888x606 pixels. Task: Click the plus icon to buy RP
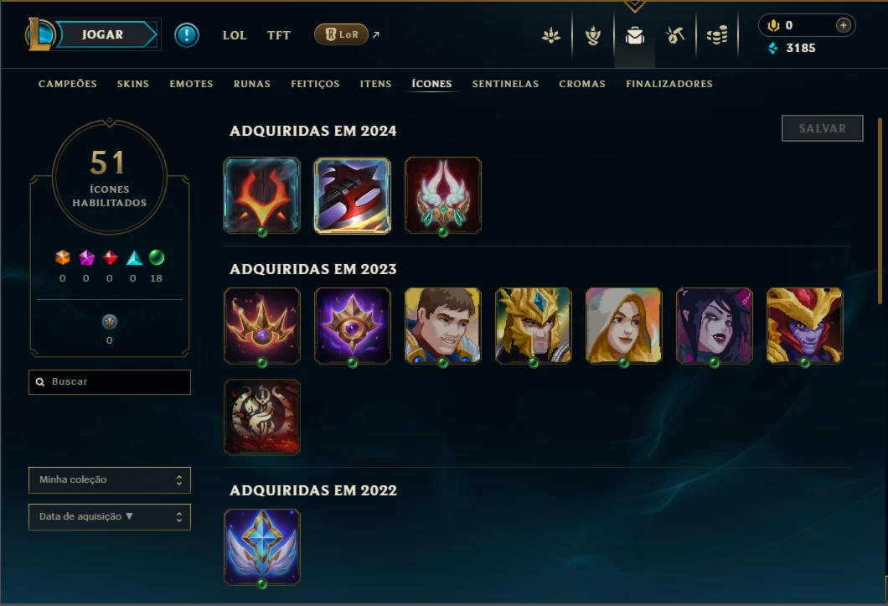[844, 25]
